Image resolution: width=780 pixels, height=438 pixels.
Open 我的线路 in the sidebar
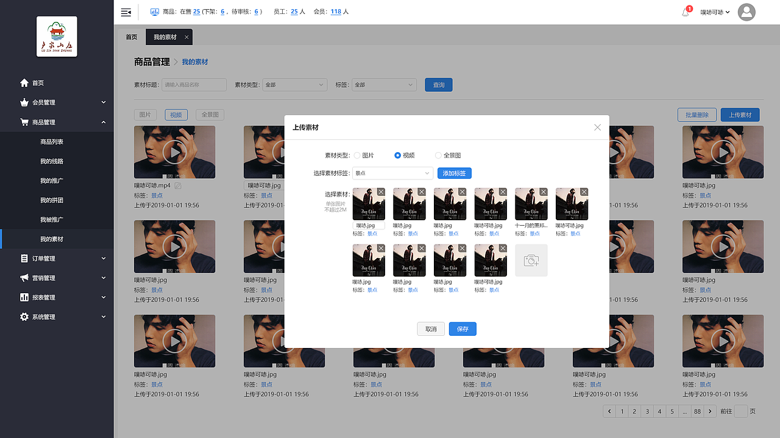[x=52, y=161]
